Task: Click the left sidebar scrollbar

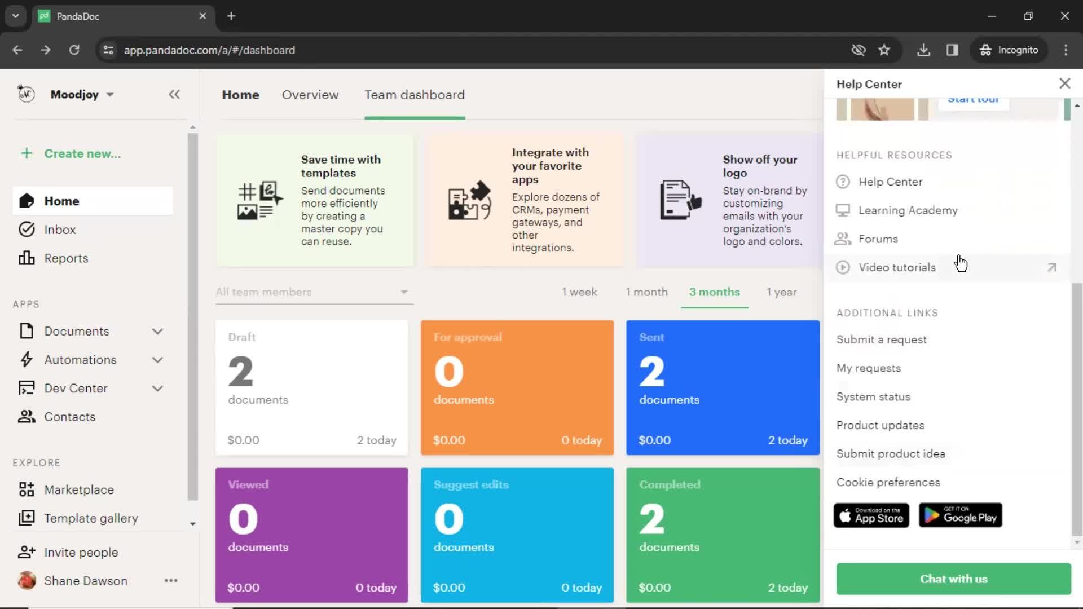Action: tap(193, 316)
